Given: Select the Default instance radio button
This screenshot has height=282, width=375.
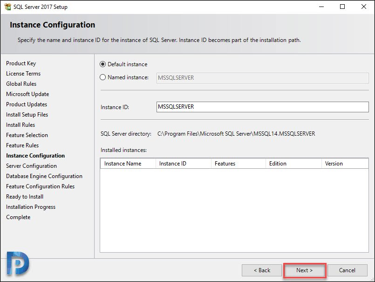Looking at the screenshot, I should 102,64.
